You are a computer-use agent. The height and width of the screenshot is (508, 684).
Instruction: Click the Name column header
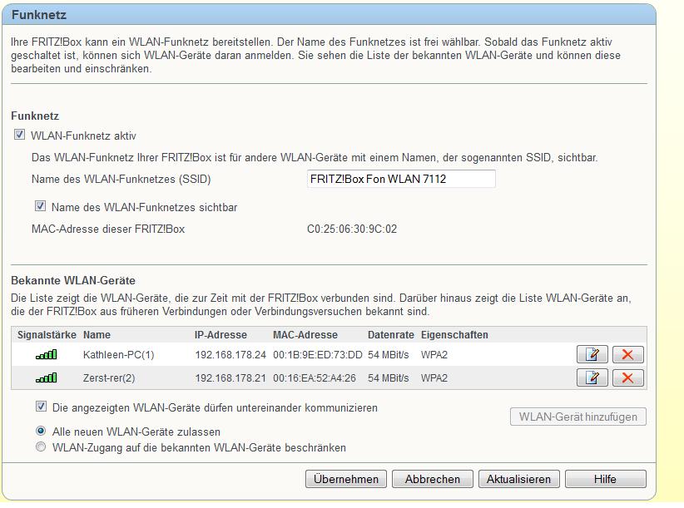(97, 334)
